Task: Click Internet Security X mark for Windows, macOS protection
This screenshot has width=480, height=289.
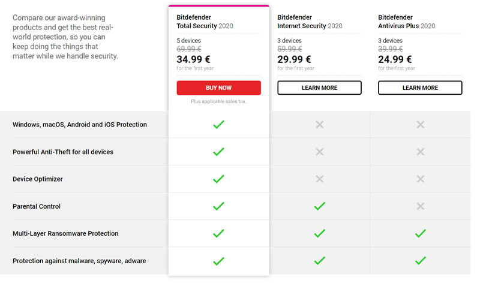Action: 320,125
